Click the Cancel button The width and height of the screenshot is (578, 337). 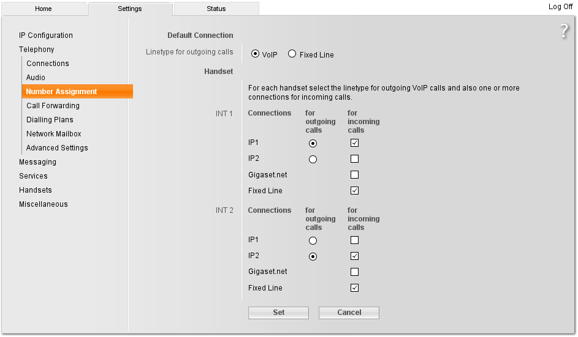(349, 313)
